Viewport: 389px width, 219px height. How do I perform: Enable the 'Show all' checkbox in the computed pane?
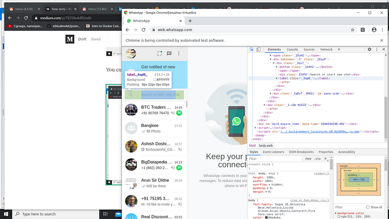[x=368, y=207]
